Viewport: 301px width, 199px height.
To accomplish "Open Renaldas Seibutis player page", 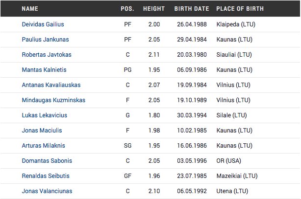I will (x=46, y=176).
